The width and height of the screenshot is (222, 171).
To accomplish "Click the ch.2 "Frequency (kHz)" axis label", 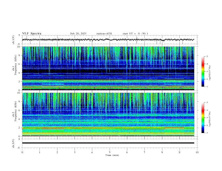I will [x=15, y=111].
